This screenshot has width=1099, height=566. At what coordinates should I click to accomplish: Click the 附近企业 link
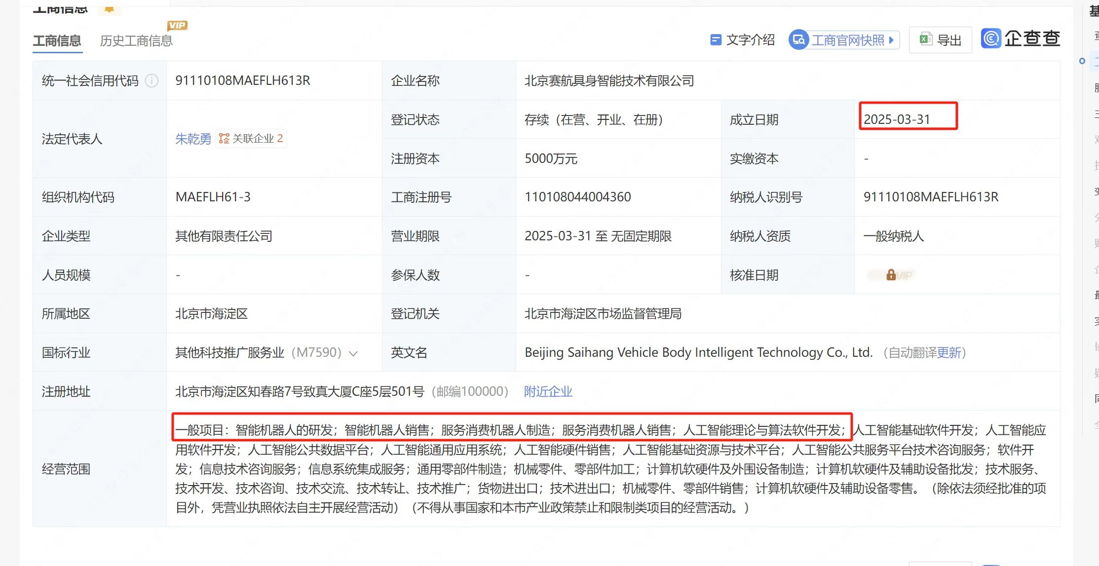coord(548,392)
